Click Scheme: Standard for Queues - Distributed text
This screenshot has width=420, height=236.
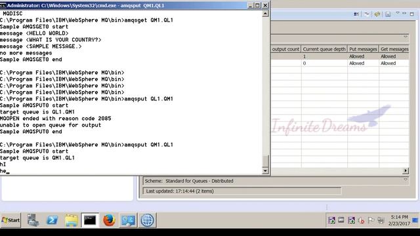pyautogui.click(x=189, y=181)
